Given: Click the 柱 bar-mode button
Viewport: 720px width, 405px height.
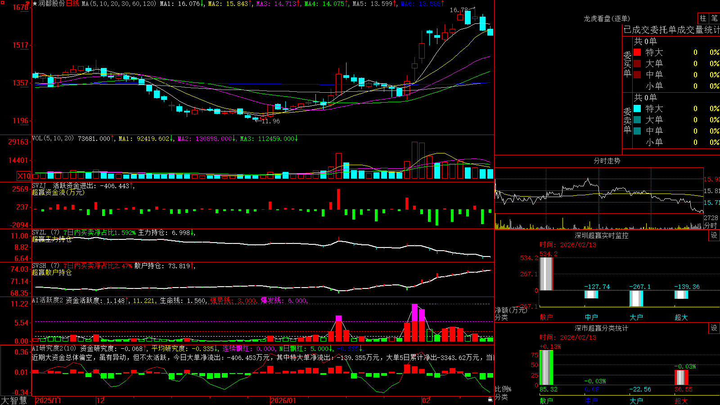Looking at the screenshot, I should coord(703,18).
